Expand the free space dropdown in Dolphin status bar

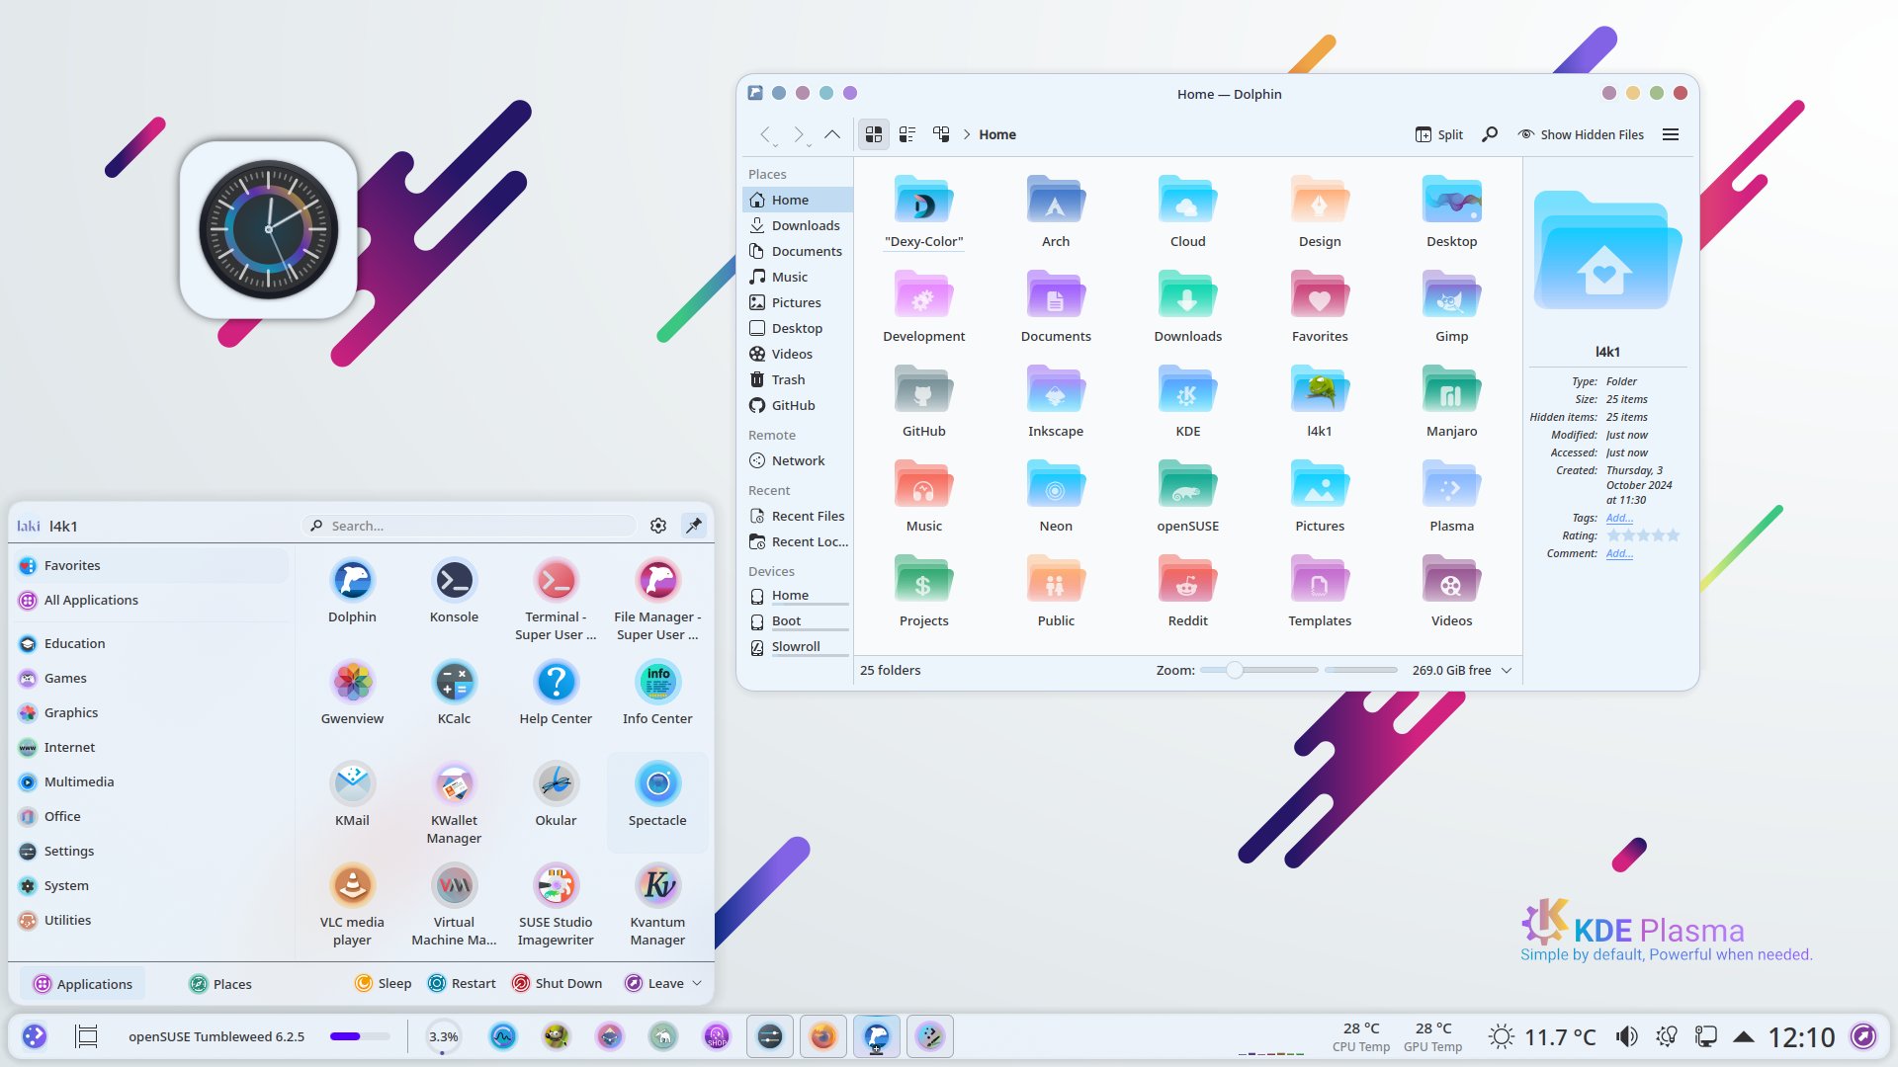[x=1507, y=670]
